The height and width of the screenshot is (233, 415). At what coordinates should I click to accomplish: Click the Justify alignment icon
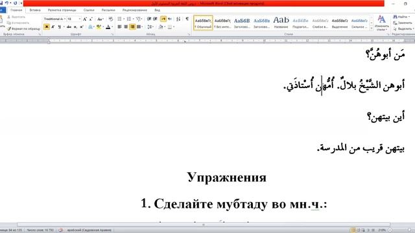click(138, 27)
